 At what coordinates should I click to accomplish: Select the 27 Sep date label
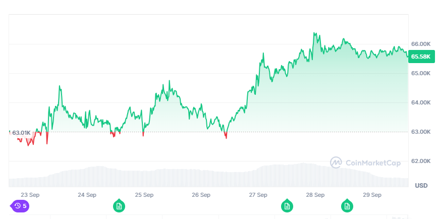pyautogui.click(x=258, y=194)
